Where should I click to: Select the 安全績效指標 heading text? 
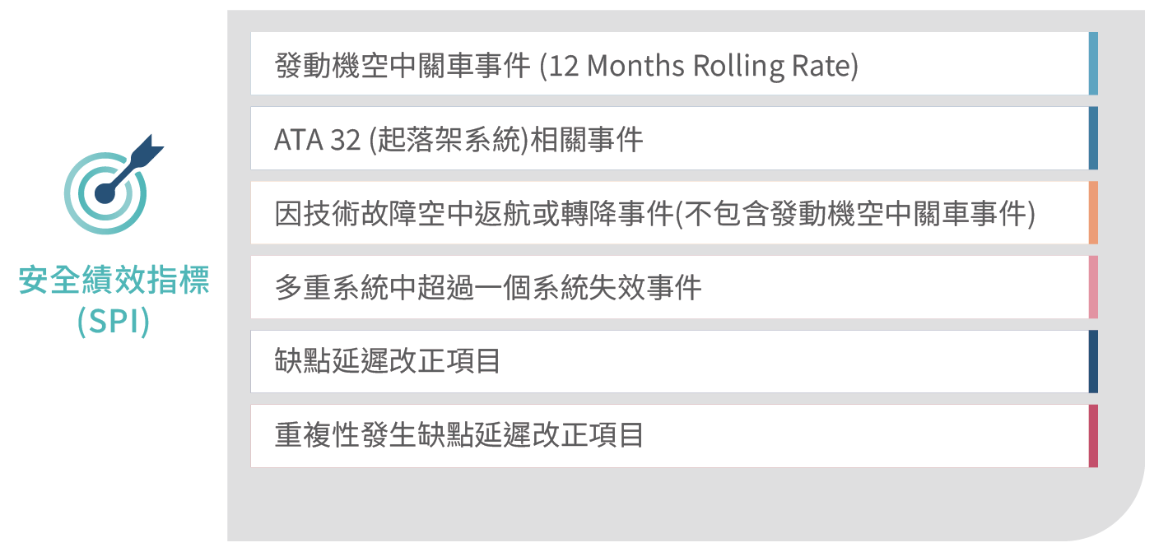(114, 281)
